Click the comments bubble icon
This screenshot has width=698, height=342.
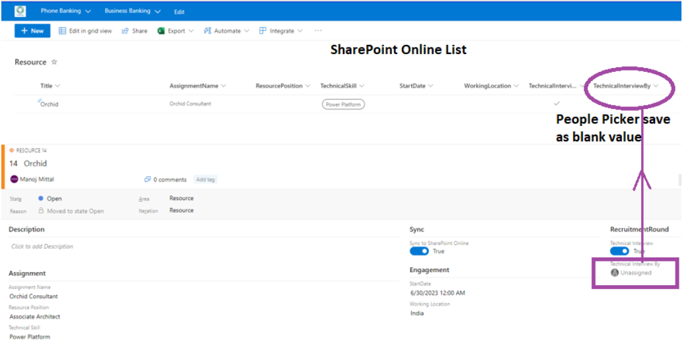tap(148, 180)
